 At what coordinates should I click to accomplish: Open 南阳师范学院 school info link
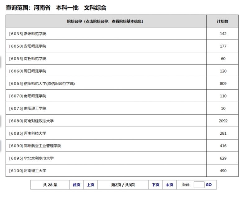(x=35, y=96)
